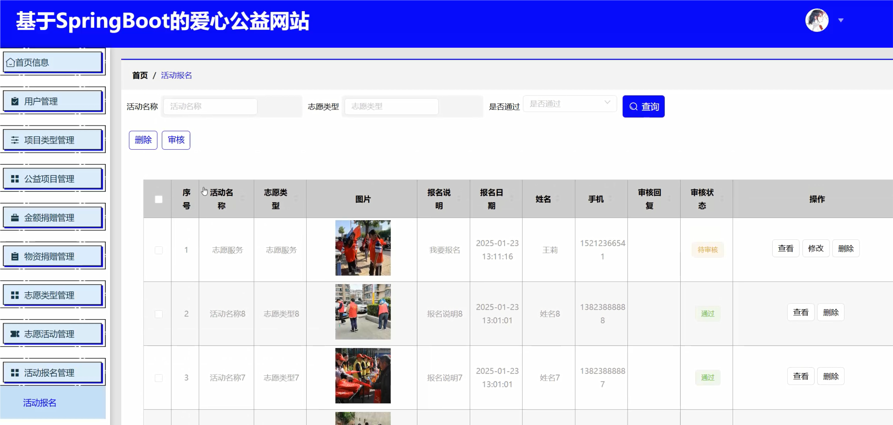Go to 首页 in the breadcrumb
893x425 pixels.
(140, 75)
